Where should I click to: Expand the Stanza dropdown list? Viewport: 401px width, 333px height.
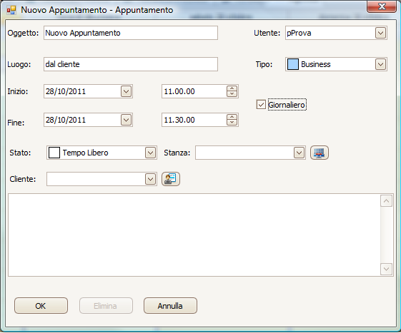(299, 153)
